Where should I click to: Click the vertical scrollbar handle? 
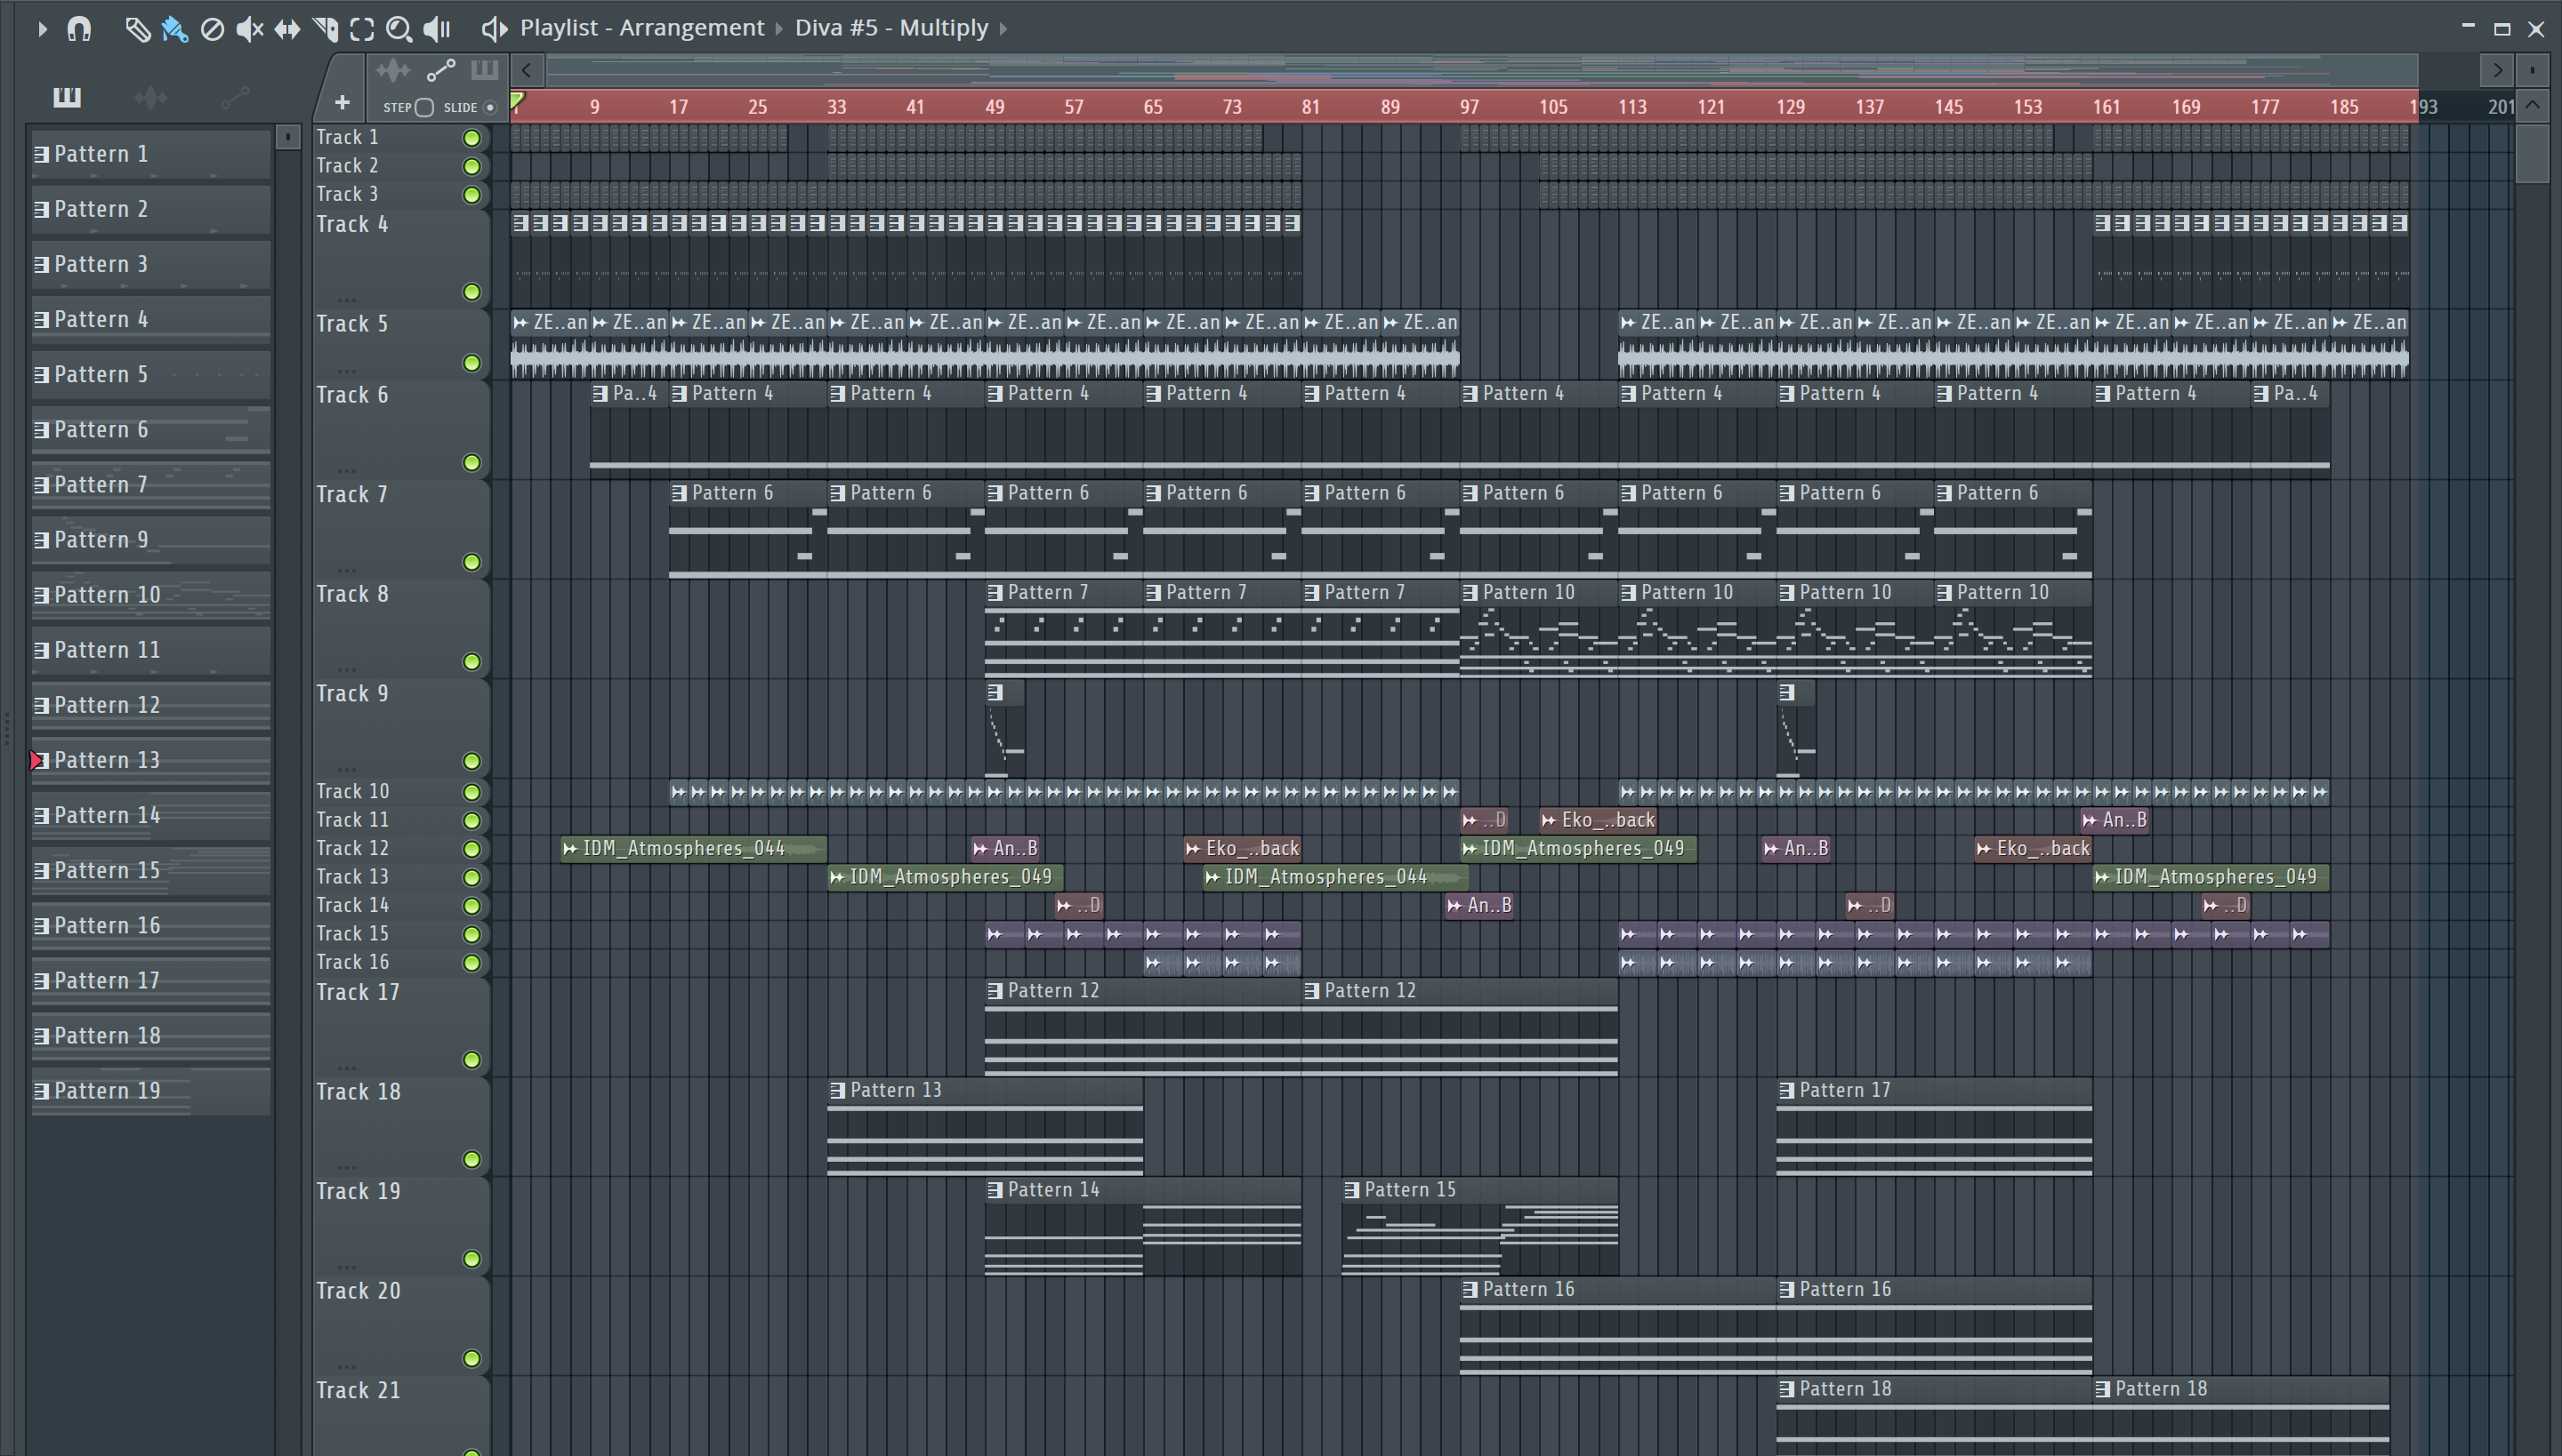tap(2532, 152)
